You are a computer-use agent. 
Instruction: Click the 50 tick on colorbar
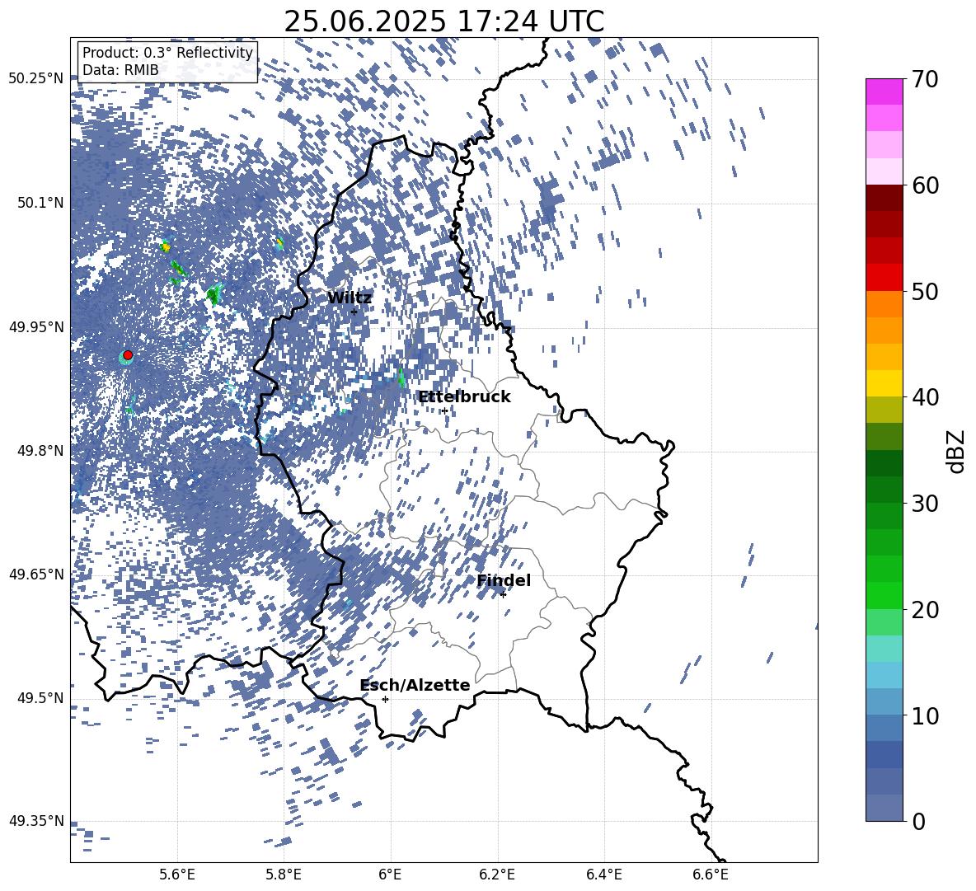(x=926, y=291)
